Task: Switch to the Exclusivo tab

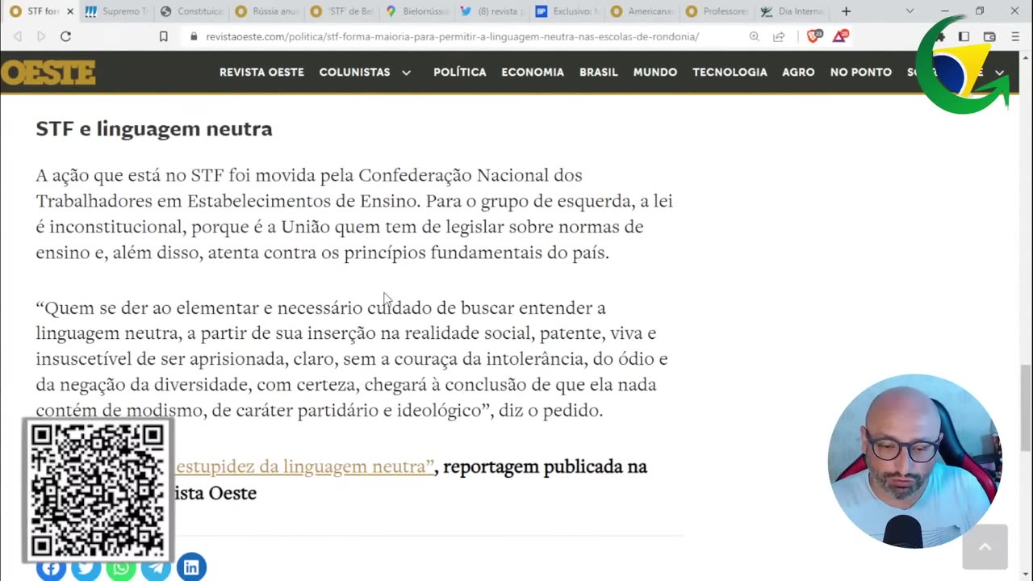Action: [567, 11]
